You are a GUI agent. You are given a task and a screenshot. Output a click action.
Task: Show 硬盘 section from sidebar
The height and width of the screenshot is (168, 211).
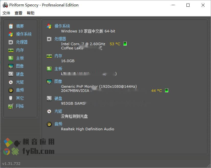tap(20, 74)
